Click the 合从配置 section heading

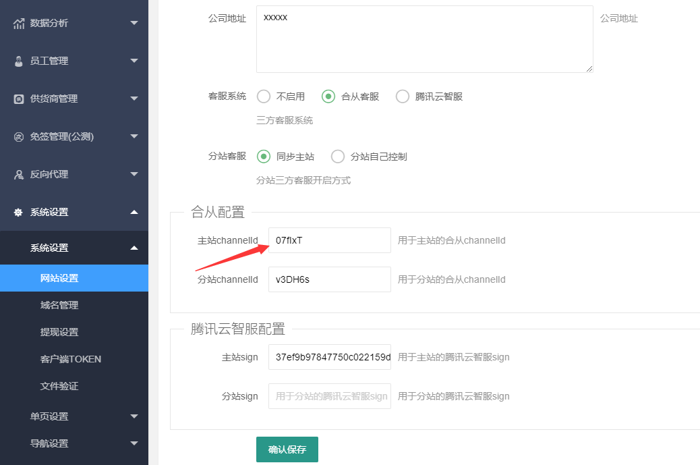point(218,212)
